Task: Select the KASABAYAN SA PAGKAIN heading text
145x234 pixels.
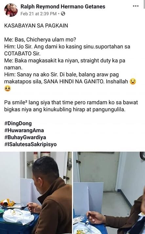Action: pos(36,26)
